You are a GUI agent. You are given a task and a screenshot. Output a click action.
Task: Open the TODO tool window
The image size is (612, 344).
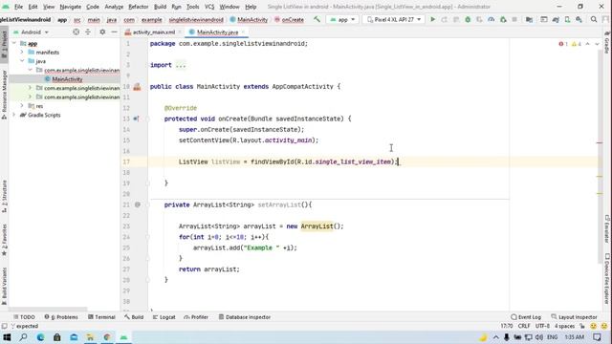[24, 317]
